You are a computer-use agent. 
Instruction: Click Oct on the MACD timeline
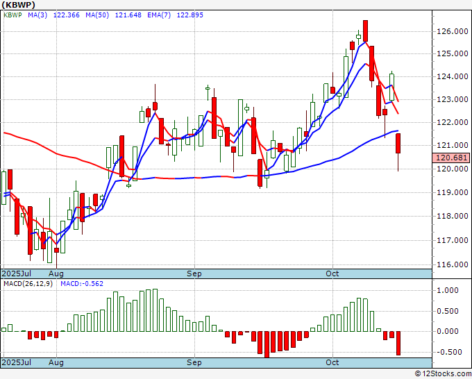coord(332,362)
